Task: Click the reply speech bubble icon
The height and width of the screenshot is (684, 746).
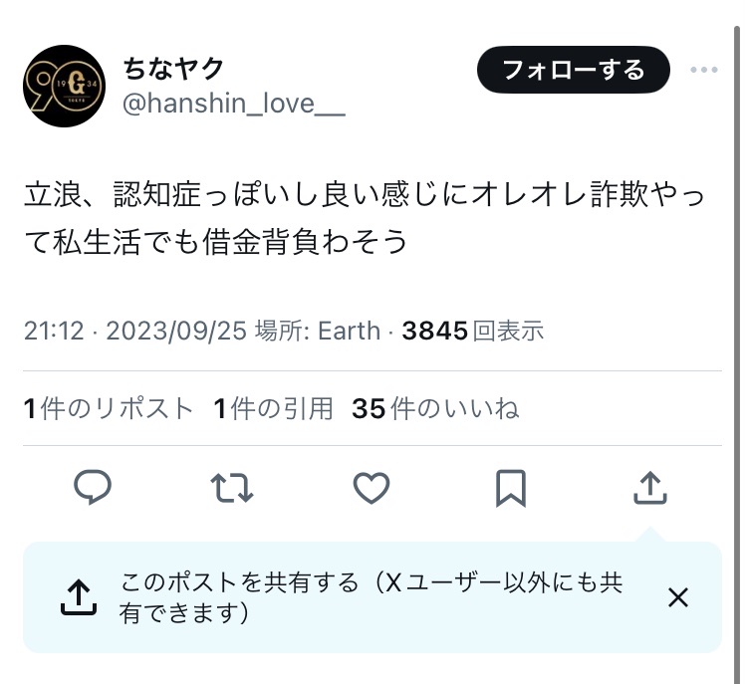Action: tap(93, 488)
